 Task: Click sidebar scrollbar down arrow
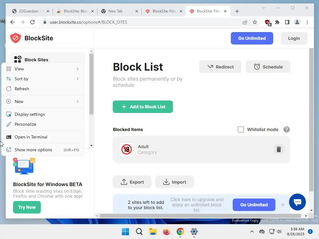click(x=91, y=146)
